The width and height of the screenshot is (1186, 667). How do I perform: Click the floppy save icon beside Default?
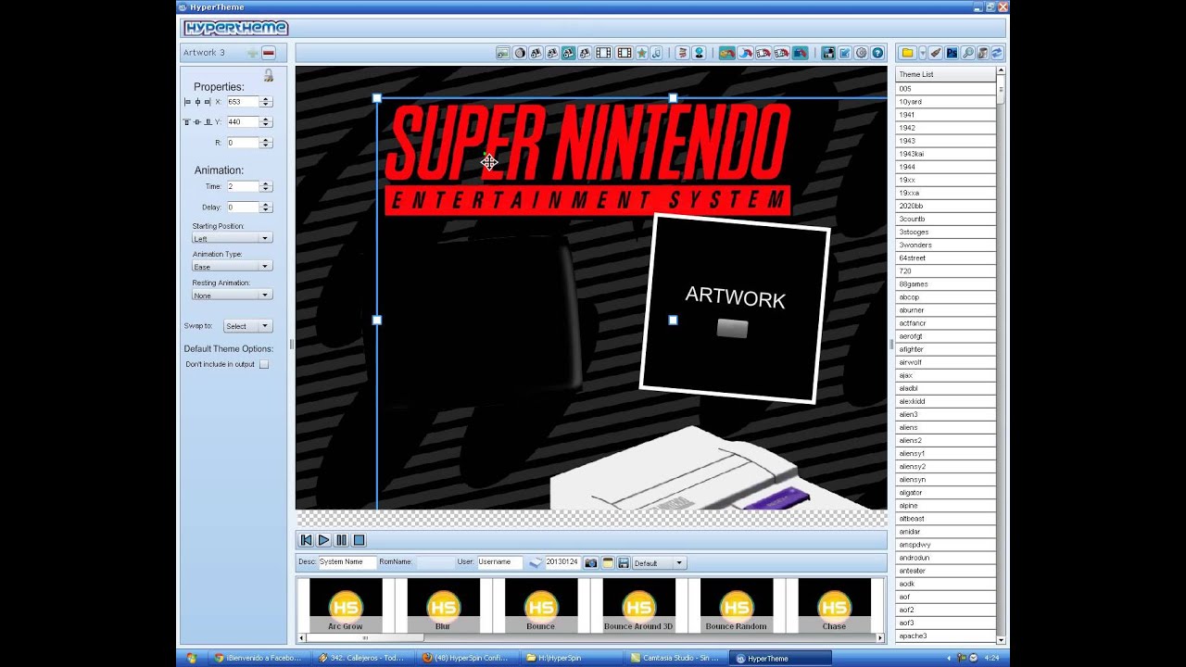pos(624,562)
